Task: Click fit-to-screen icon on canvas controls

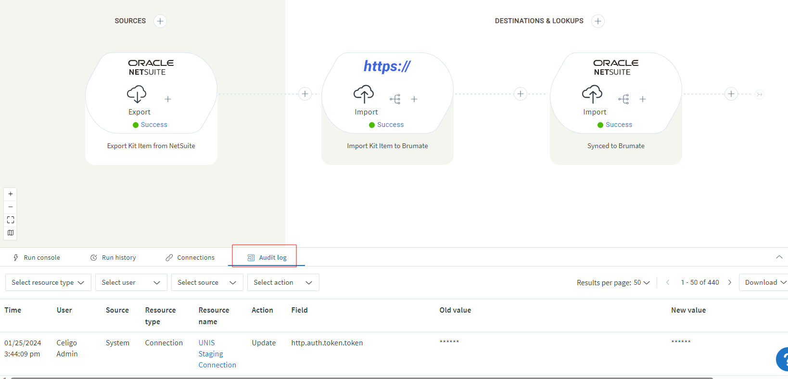Action: (11, 220)
